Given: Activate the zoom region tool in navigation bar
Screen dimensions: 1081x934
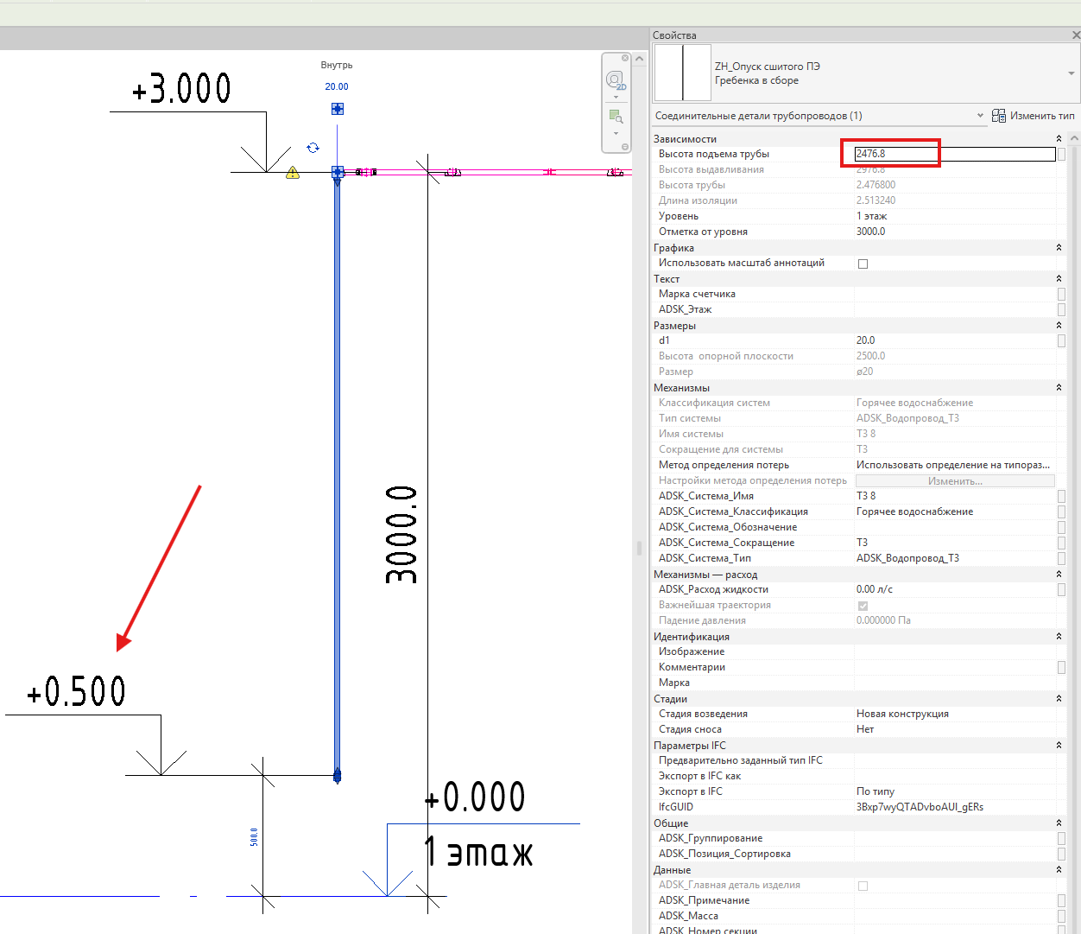Looking at the screenshot, I should pyautogui.click(x=616, y=116).
